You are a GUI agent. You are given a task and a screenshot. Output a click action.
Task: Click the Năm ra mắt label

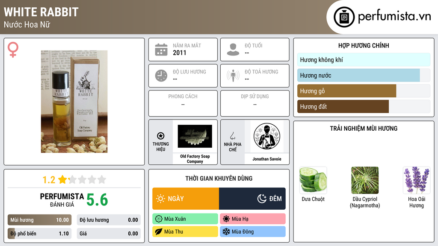pos(187,45)
